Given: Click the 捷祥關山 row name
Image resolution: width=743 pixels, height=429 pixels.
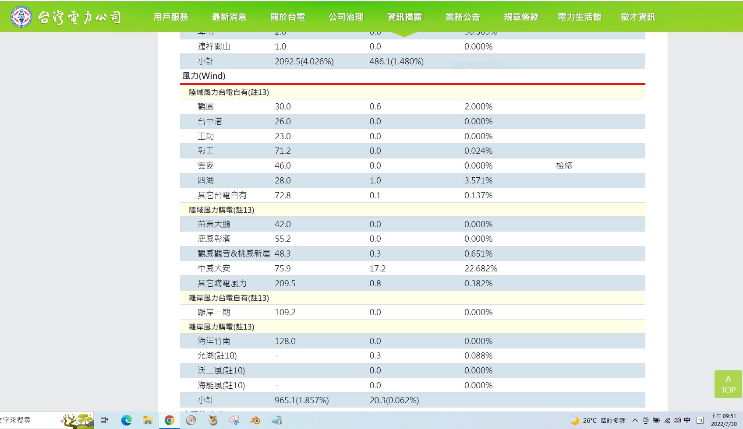Looking at the screenshot, I should 214,46.
